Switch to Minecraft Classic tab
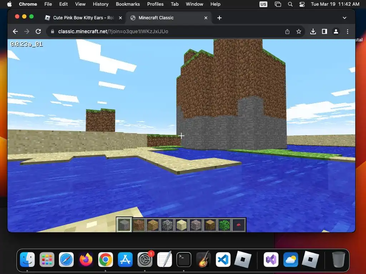This screenshot has height=274, width=366. [169, 18]
